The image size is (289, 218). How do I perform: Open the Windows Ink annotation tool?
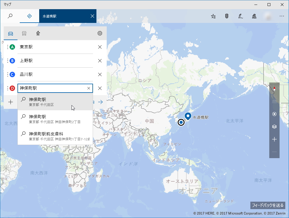click(240, 16)
